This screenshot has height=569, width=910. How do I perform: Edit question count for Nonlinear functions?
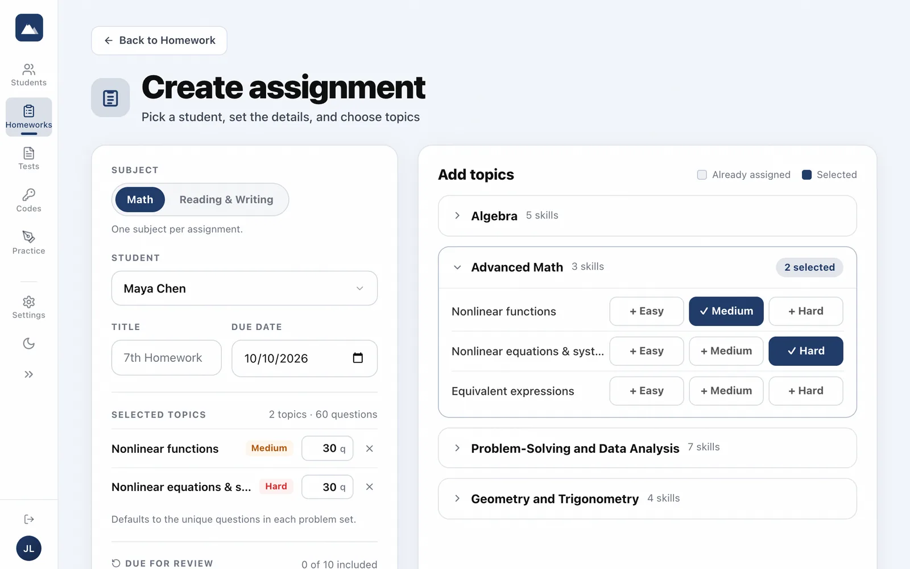click(x=327, y=448)
